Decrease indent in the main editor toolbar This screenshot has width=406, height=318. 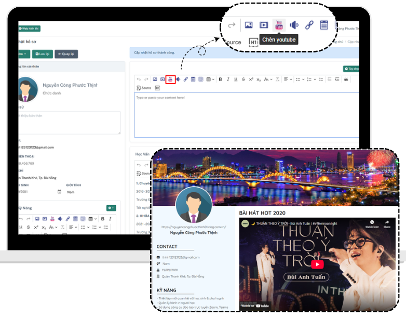click(x=329, y=79)
